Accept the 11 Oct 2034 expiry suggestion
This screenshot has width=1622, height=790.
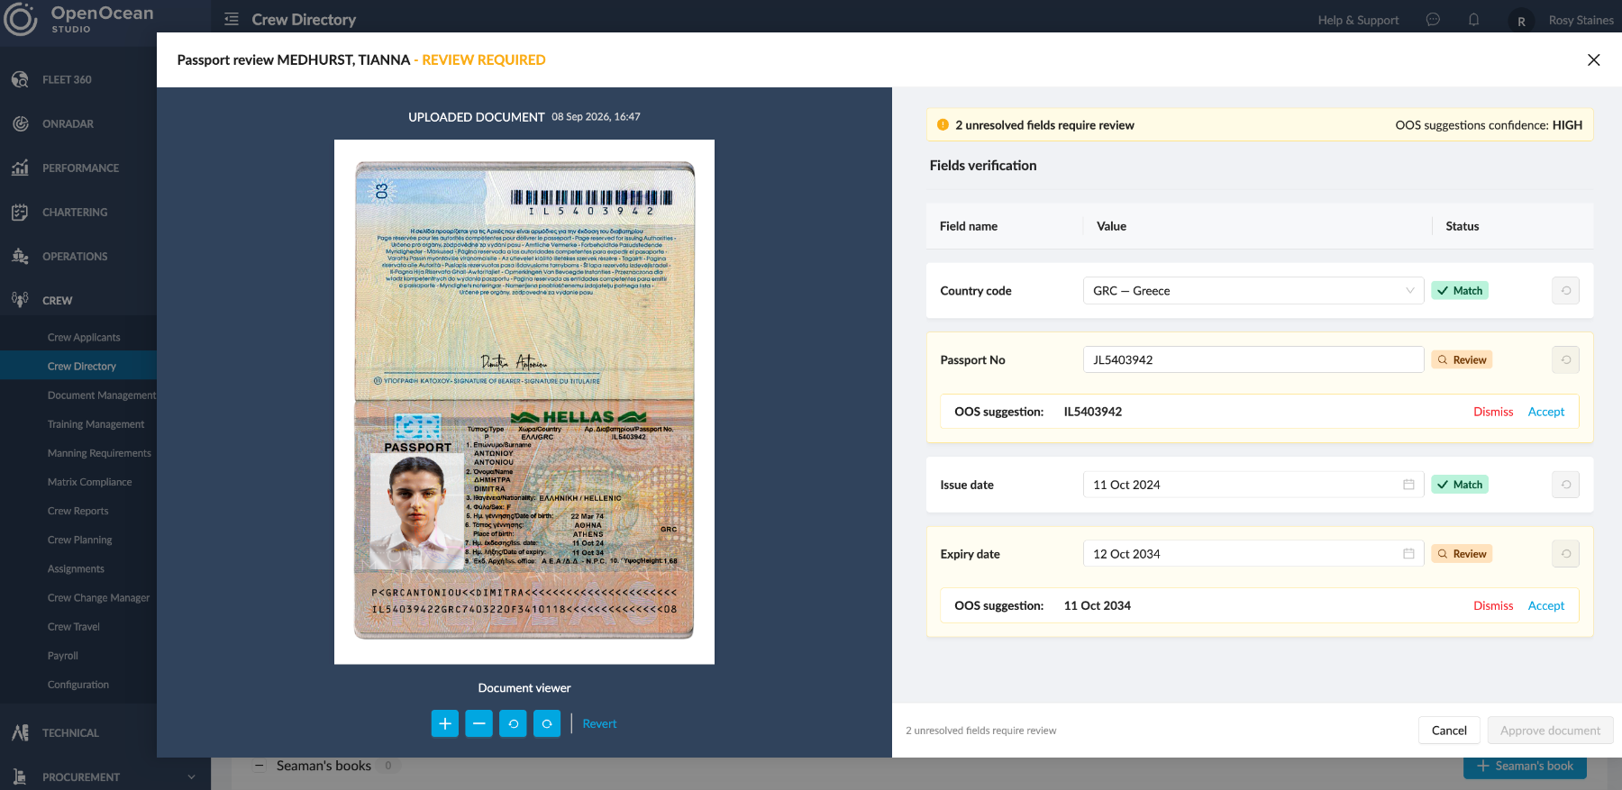coord(1546,605)
